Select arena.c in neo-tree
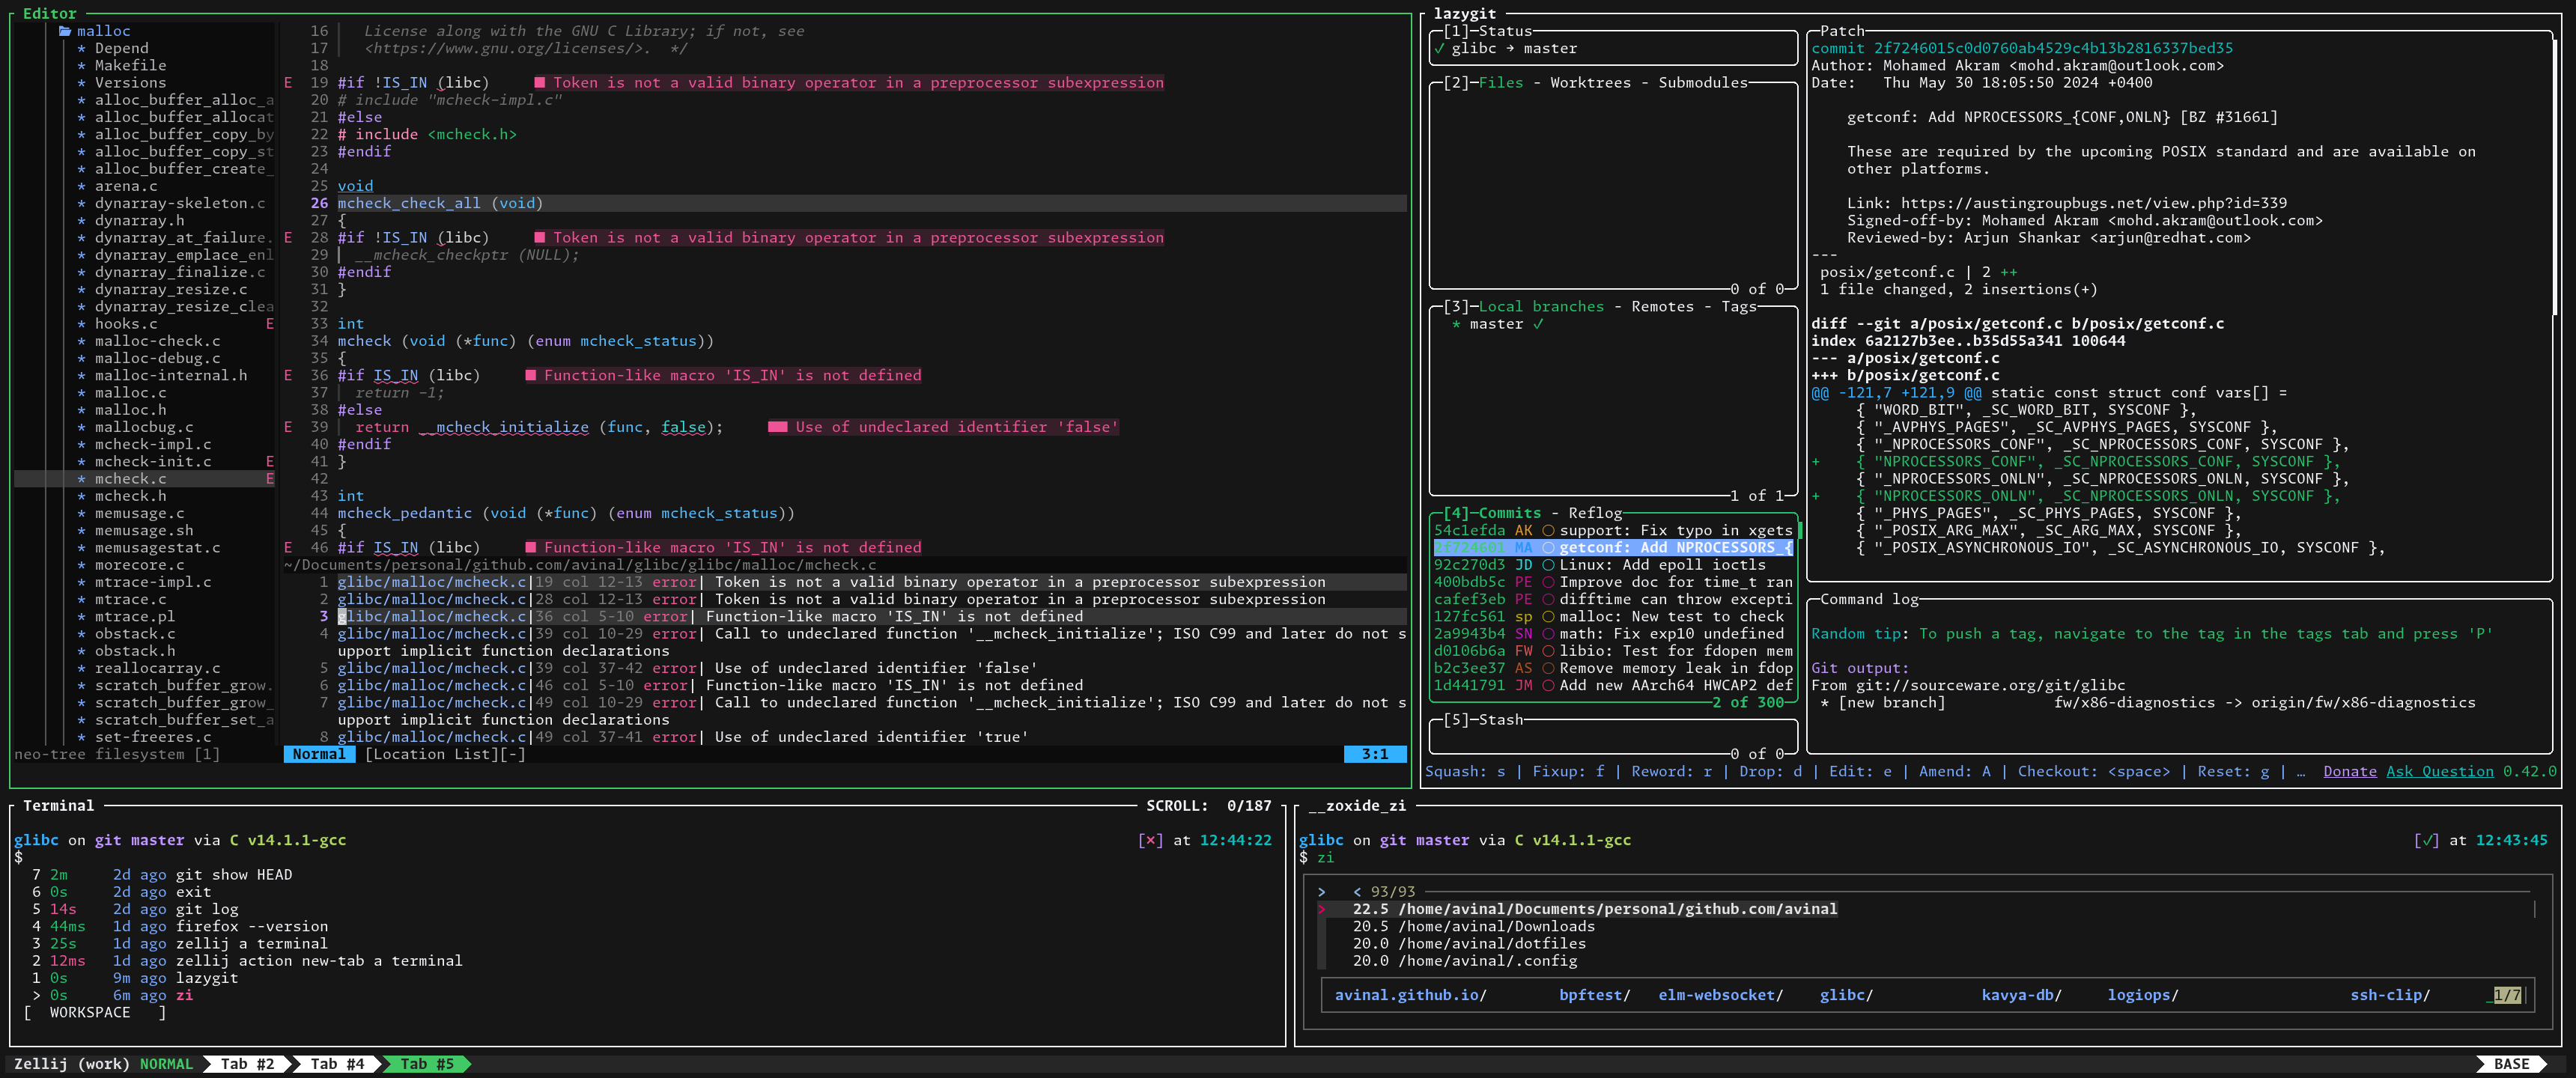 (x=126, y=186)
